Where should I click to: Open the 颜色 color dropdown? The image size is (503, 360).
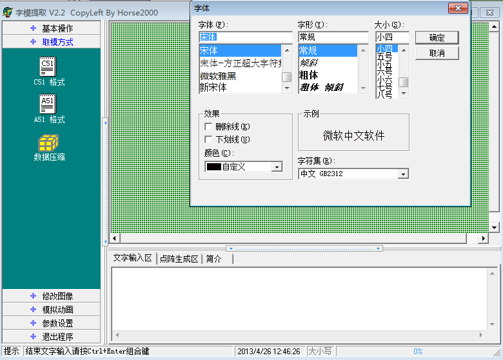coord(277,167)
